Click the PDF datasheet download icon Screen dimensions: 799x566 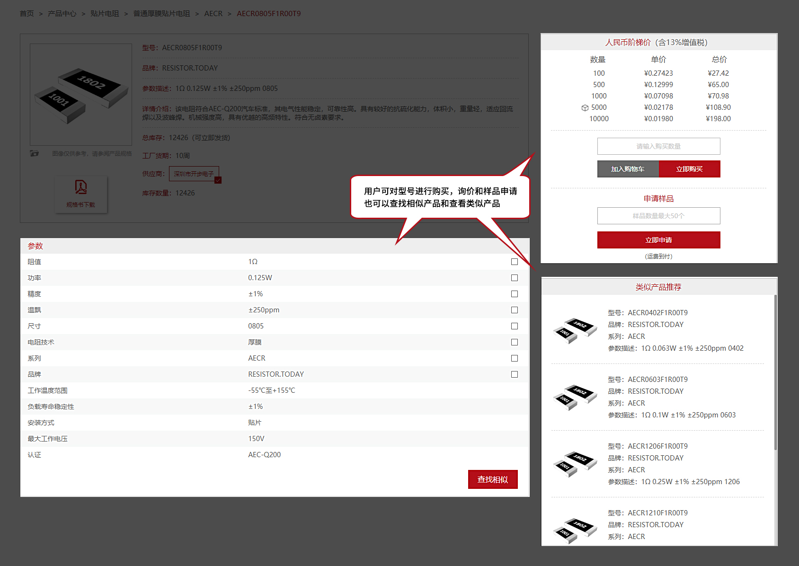pos(81,187)
